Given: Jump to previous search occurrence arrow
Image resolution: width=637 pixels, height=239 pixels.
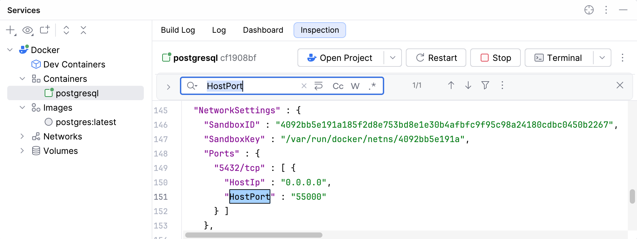Looking at the screenshot, I should pyautogui.click(x=451, y=85).
